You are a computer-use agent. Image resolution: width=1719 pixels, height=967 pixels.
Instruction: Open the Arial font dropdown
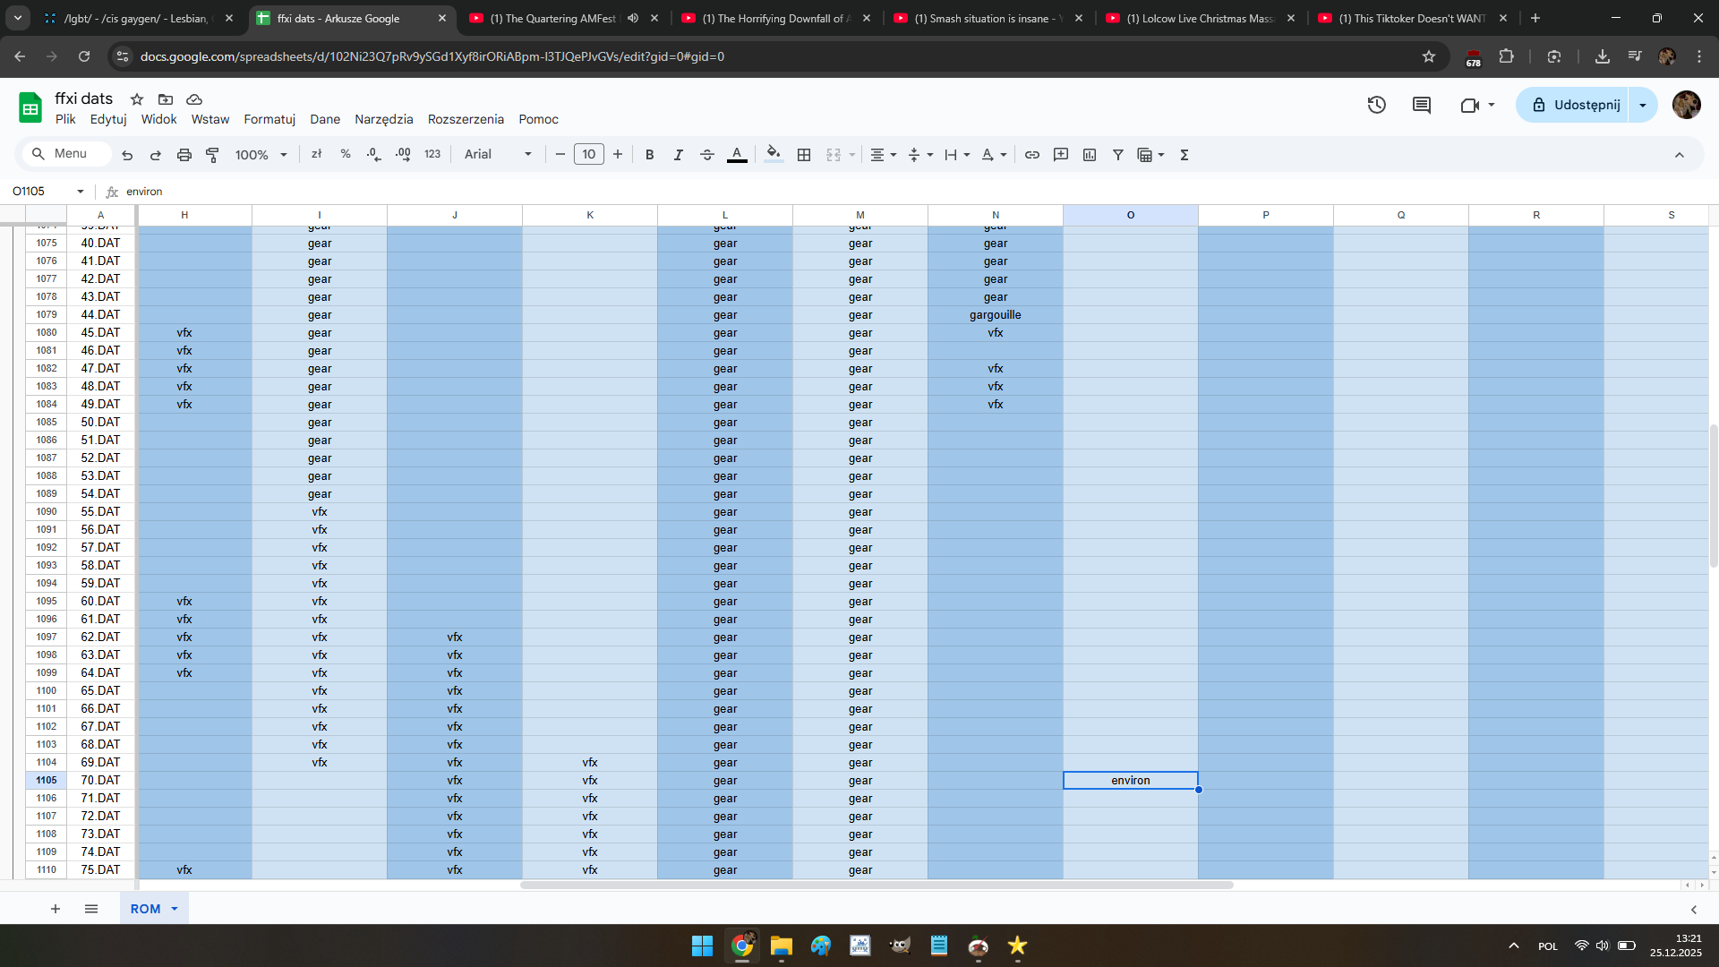(498, 155)
